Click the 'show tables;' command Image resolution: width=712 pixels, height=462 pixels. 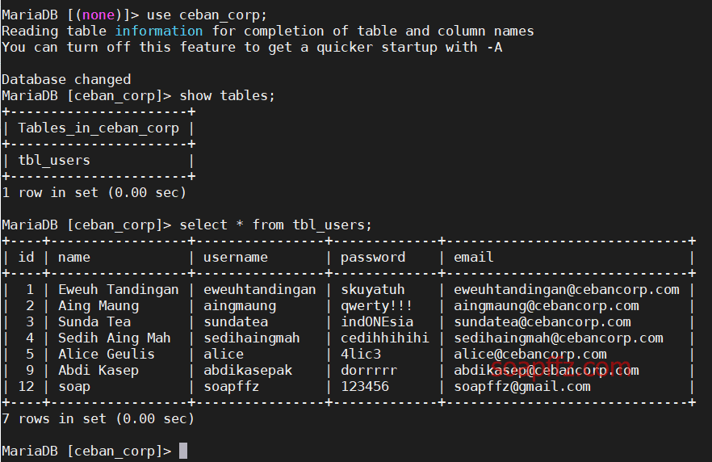point(227,95)
